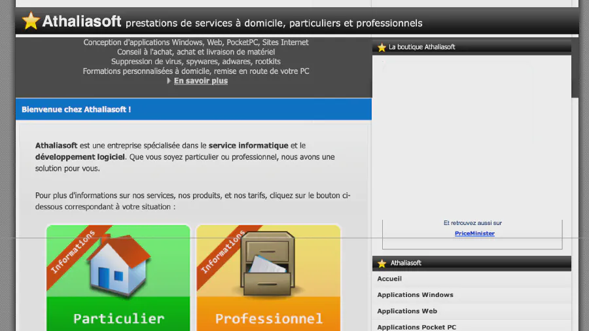Click the Informations ribbon on the Particulier tile
The image size is (589, 331).
click(x=73, y=253)
